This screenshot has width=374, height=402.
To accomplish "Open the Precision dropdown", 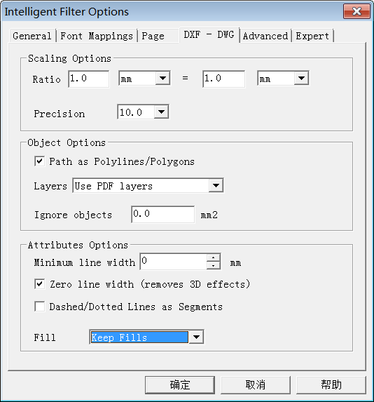I will click(161, 112).
